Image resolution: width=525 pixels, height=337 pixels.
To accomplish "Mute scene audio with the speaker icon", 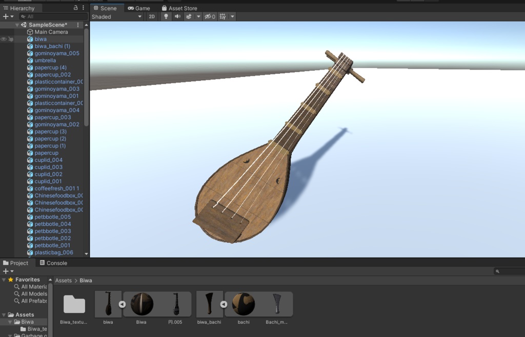I will [x=178, y=16].
